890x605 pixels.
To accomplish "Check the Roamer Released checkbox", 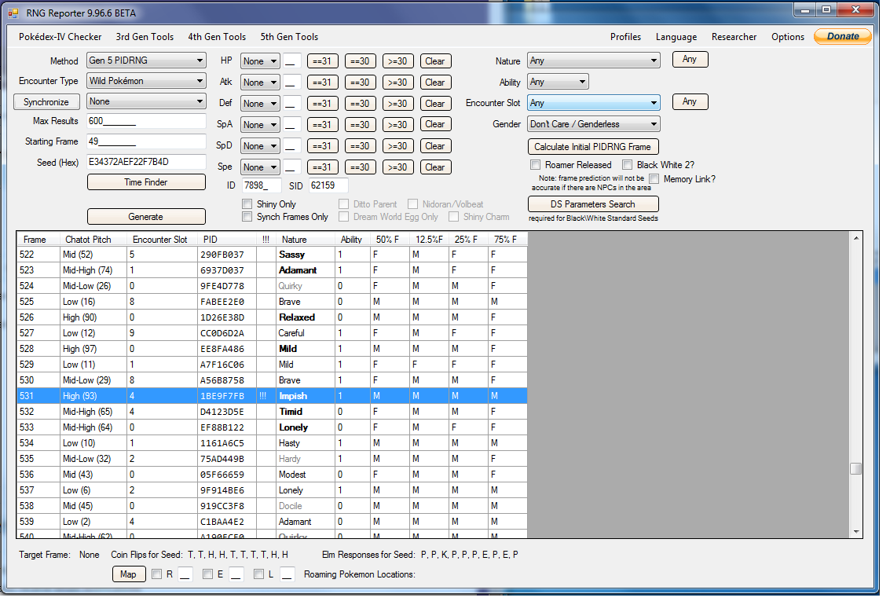I will point(536,165).
